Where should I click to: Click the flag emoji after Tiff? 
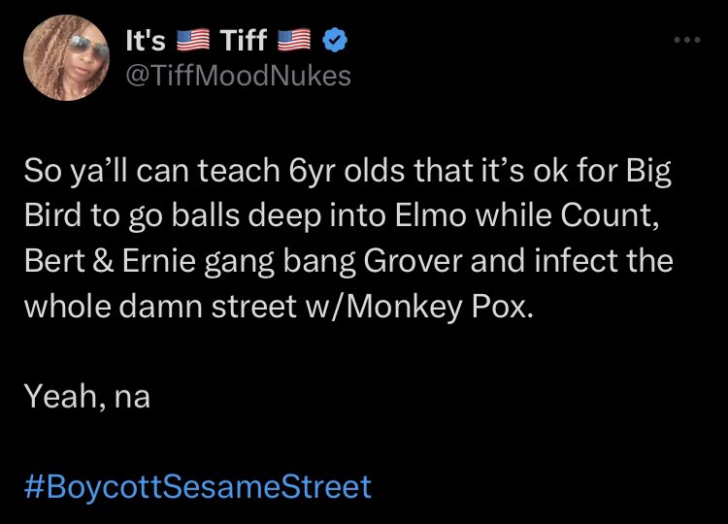(x=294, y=40)
